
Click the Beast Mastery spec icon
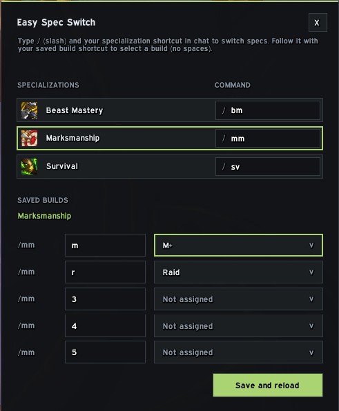(29, 110)
